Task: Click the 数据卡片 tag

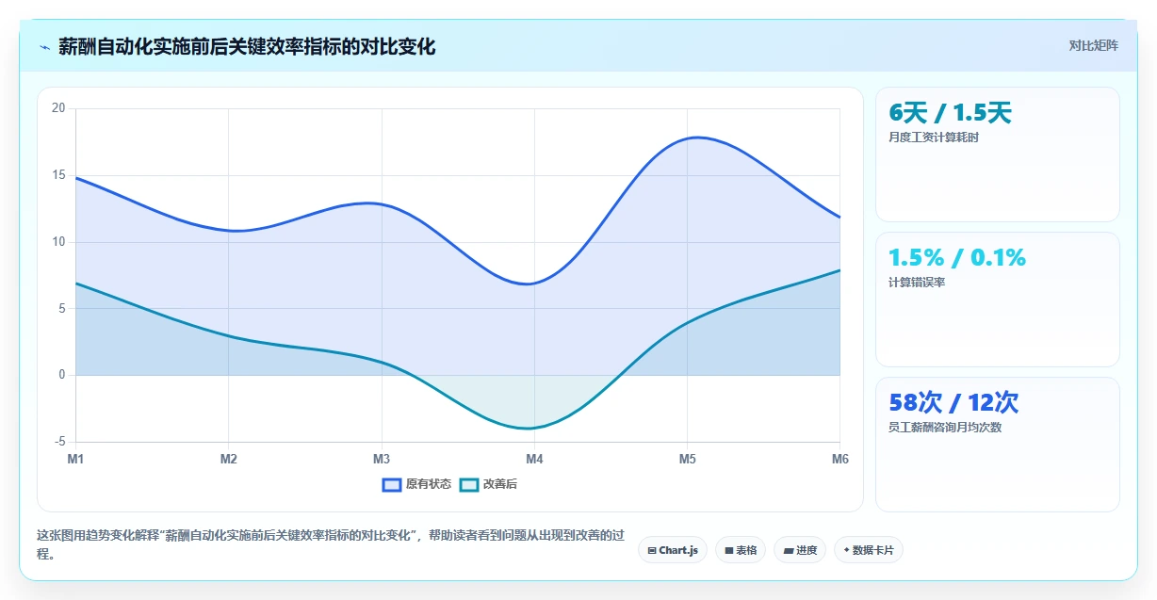Action: click(x=869, y=550)
